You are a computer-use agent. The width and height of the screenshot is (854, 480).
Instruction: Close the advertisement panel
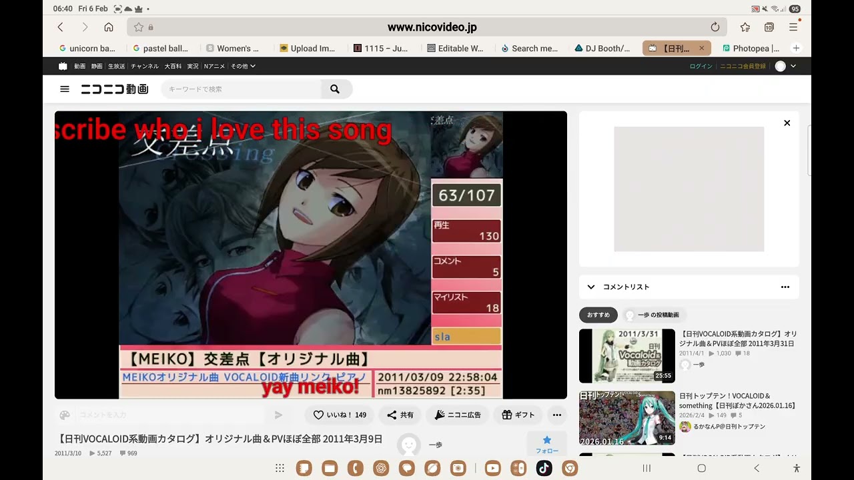(787, 123)
